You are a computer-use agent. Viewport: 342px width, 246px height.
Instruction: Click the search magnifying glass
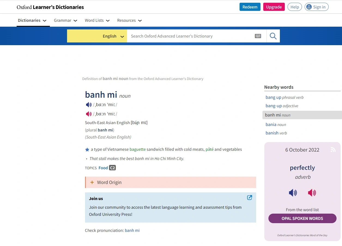click(x=273, y=36)
